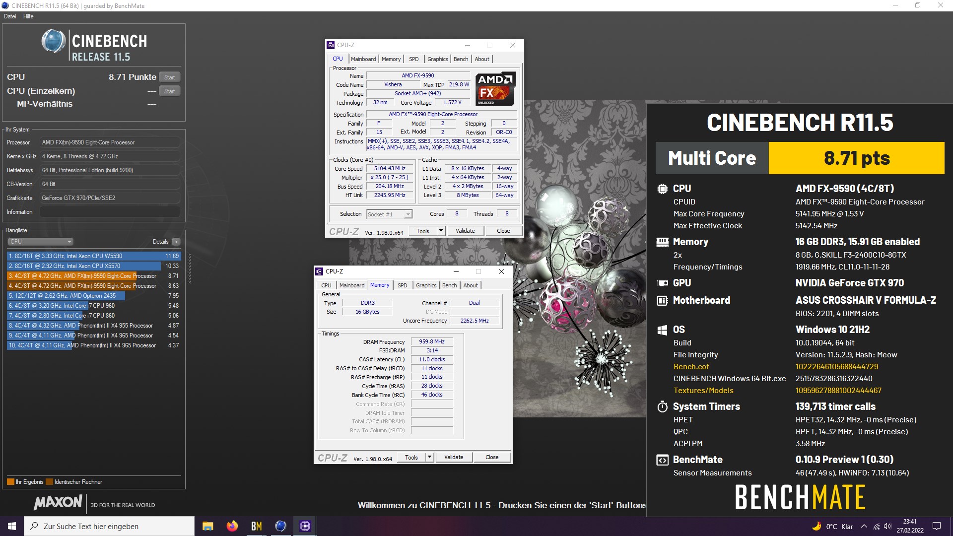Select the 8.63 FX-9590 ranking row
This screenshot has height=536, width=953.
coord(94,286)
